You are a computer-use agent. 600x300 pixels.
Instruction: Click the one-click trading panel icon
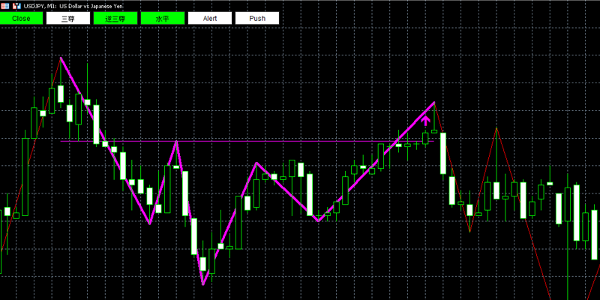(5, 6)
